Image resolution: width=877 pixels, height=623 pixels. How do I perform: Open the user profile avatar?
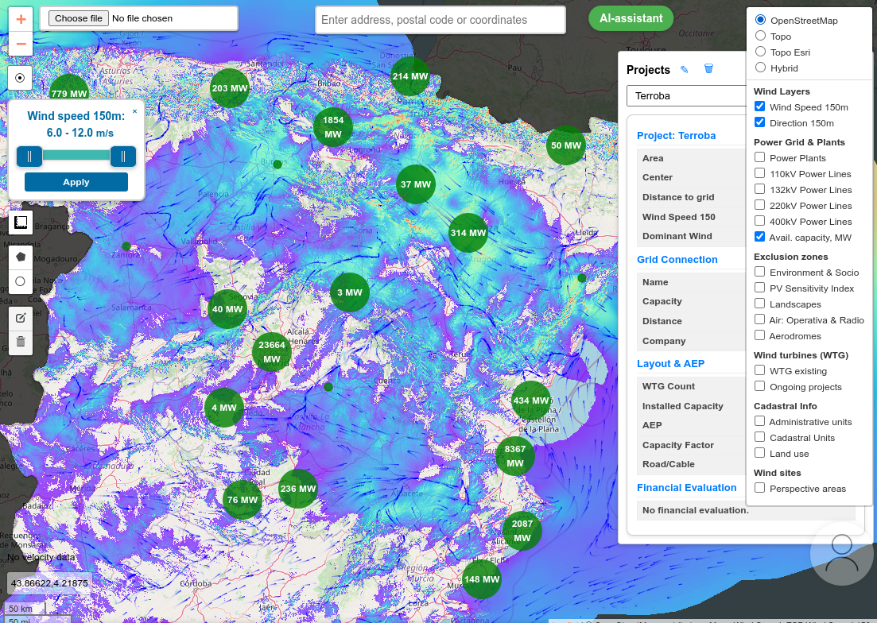click(842, 553)
